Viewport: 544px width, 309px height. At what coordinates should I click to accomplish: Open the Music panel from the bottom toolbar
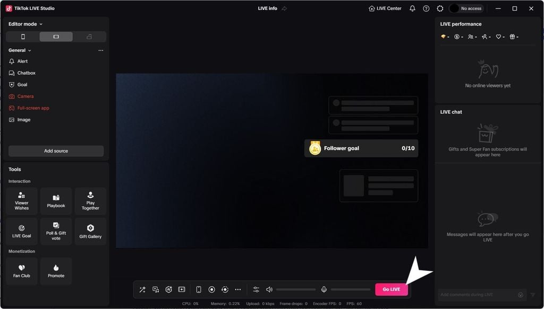pos(156,289)
